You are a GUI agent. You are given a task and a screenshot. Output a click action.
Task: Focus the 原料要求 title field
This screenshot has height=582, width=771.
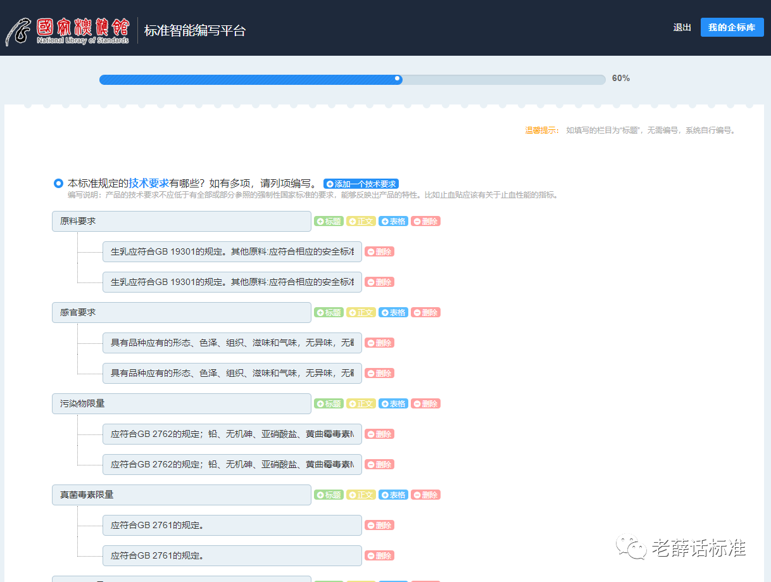[x=181, y=222]
